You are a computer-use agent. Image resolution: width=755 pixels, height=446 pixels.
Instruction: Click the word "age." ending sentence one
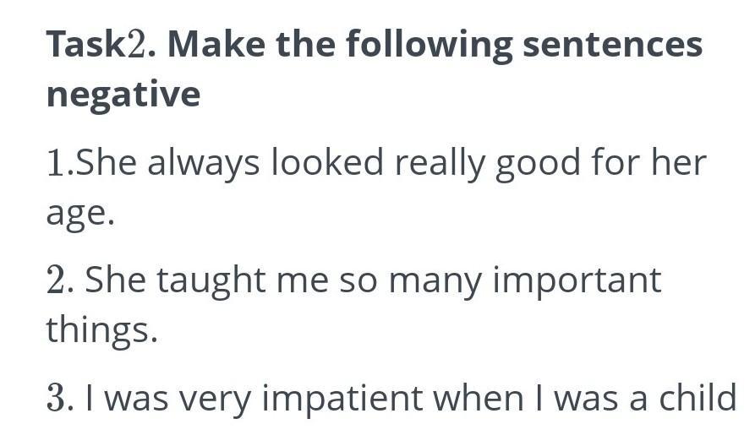coord(79,213)
